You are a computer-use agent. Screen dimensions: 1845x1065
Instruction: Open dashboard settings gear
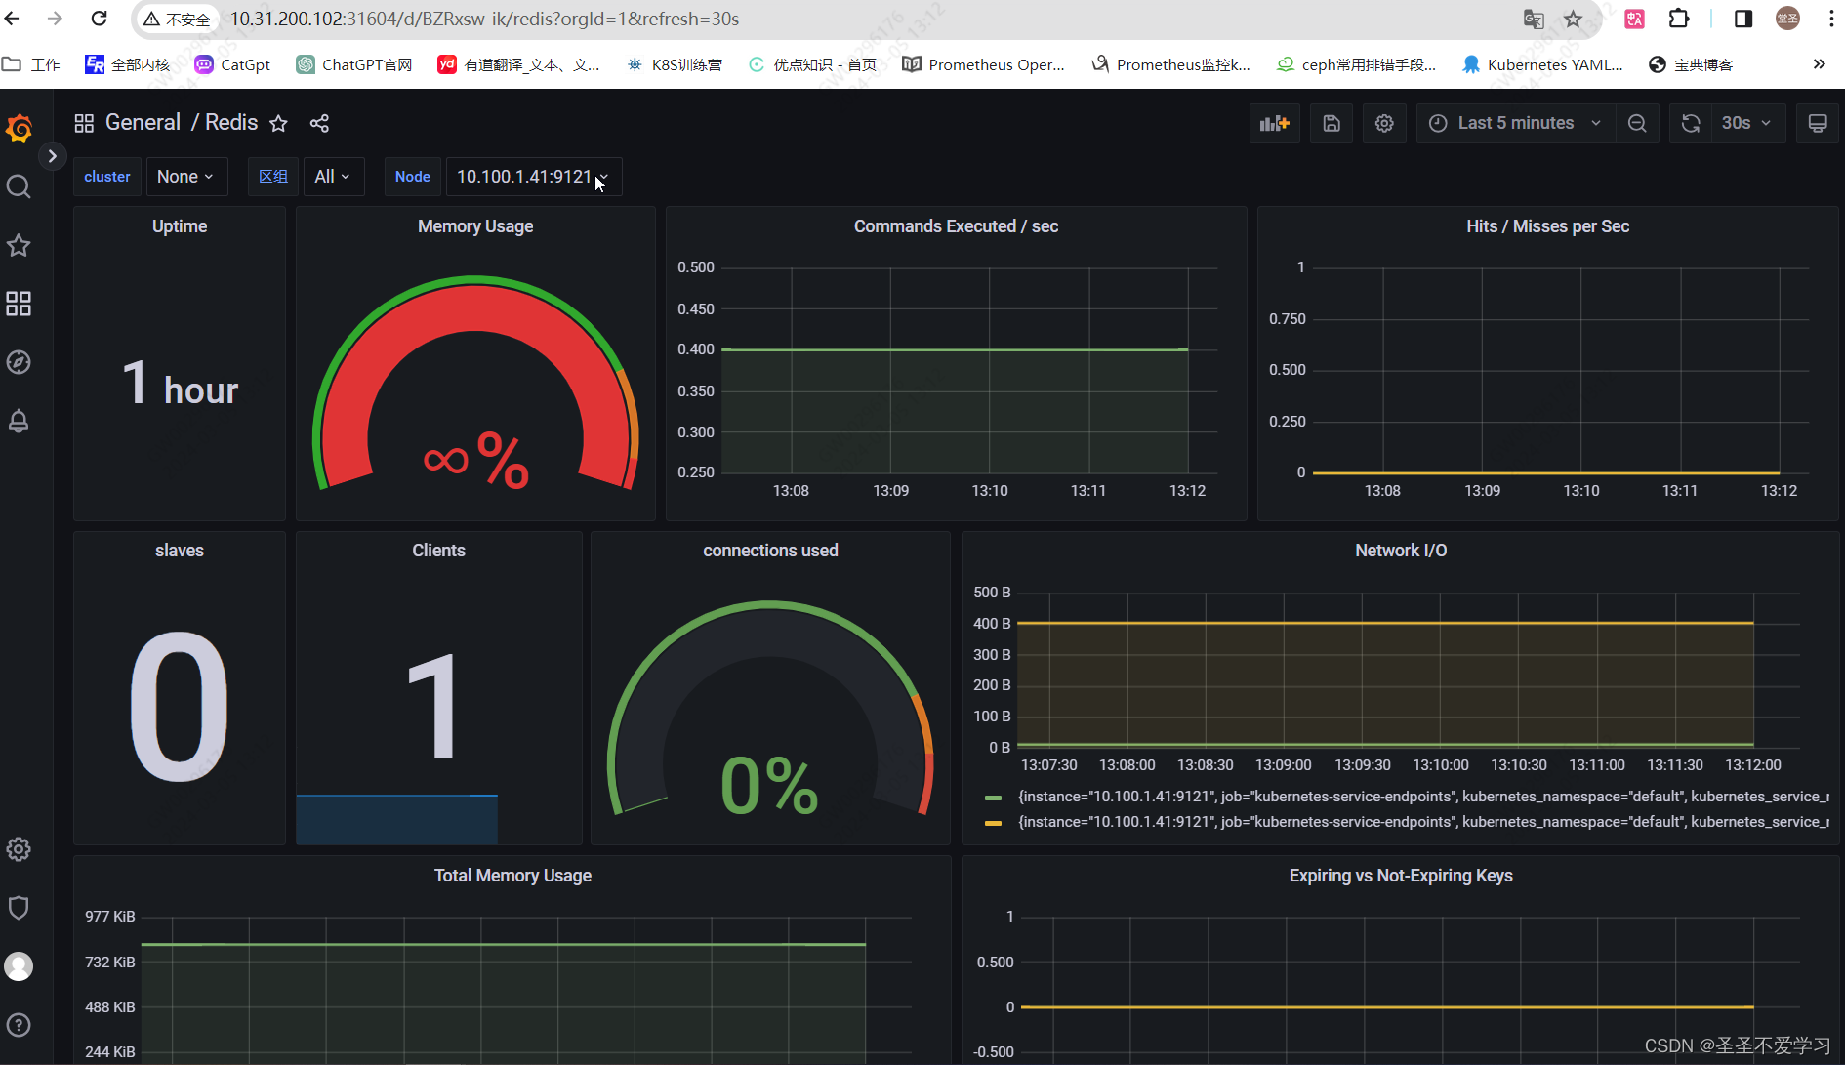coord(1384,123)
